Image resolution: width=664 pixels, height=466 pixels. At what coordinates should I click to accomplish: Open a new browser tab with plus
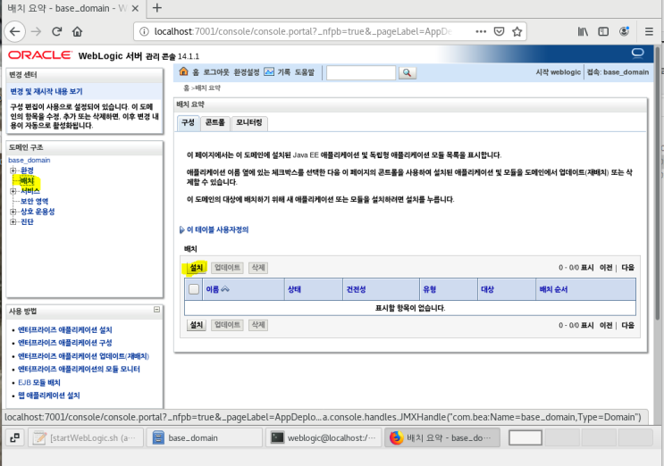(157, 8)
